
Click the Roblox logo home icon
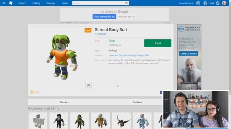(x=11, y=3)
